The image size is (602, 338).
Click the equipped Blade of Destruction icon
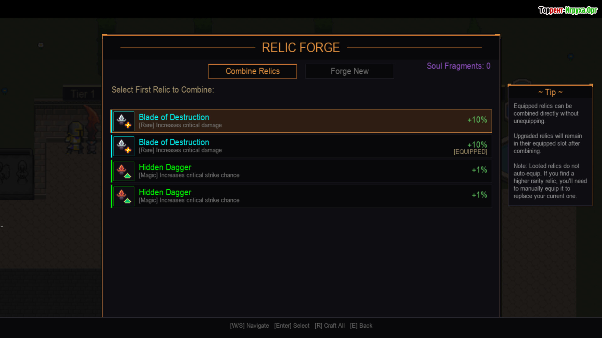pos(124,146)
